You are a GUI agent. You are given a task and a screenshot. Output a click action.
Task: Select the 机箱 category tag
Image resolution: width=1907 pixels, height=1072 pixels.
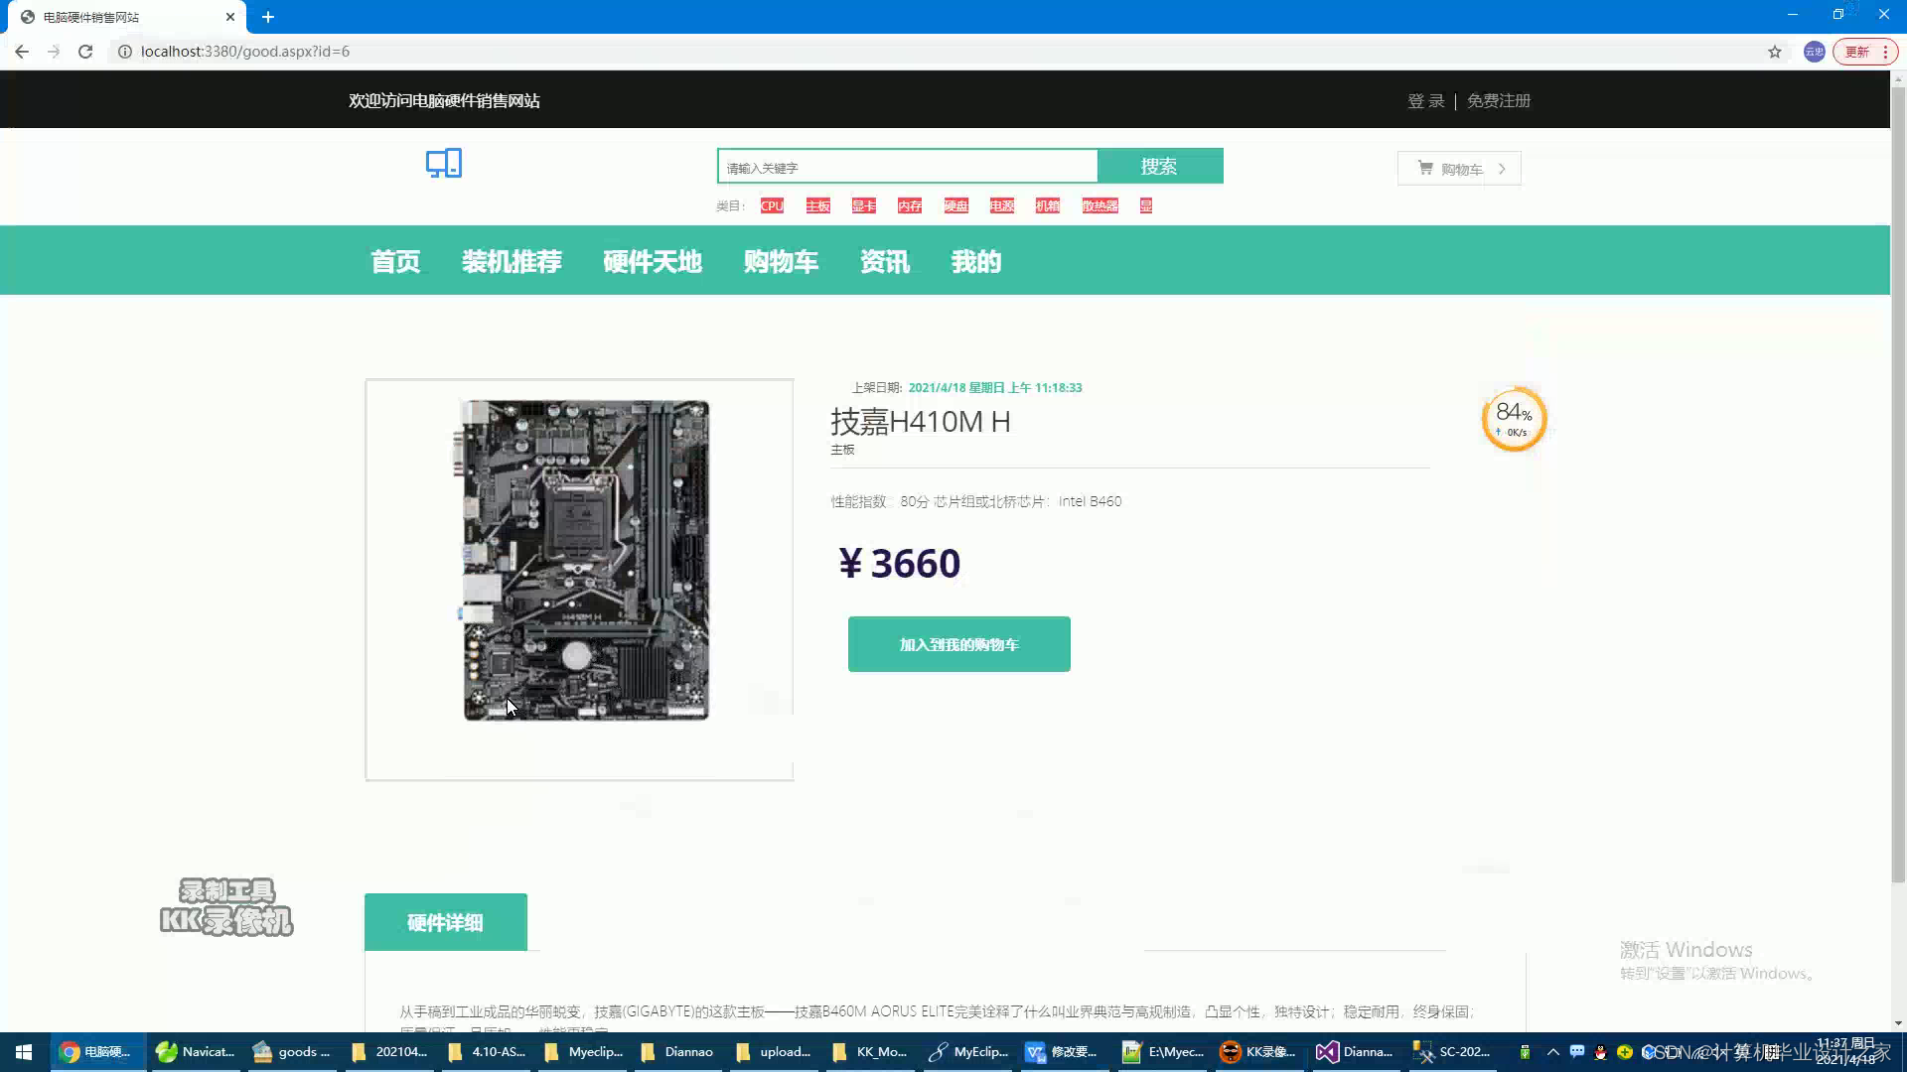1047,206
